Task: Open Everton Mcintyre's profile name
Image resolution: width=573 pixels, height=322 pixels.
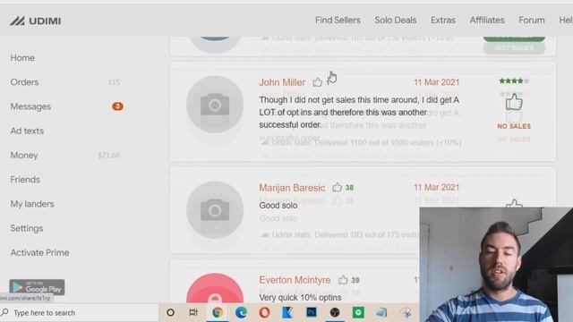Action: pyautogui.click(x=295, y=280)
